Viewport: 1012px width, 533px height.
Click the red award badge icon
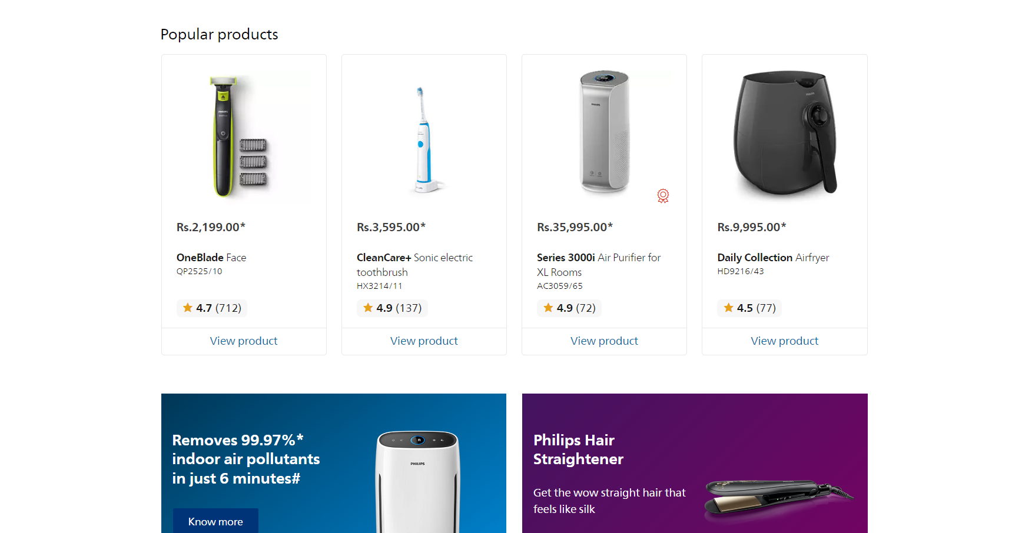click(x=663, y=196)
